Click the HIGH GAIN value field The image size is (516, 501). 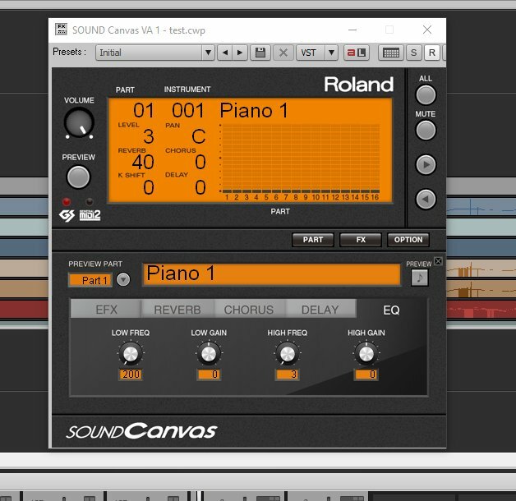tap(366, 375)
